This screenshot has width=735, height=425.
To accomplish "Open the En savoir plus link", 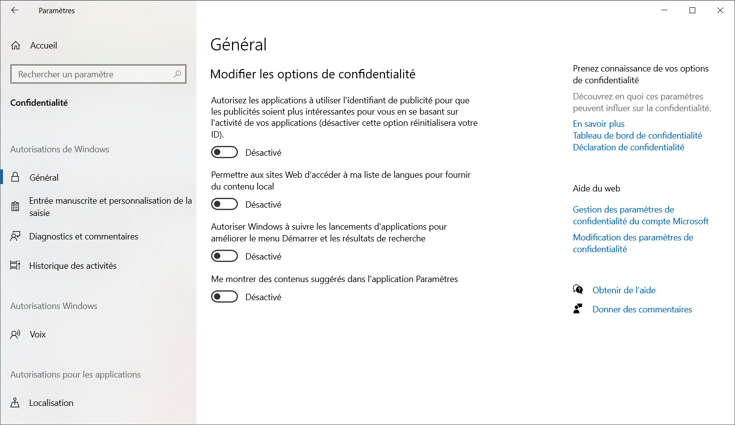I will point(599,124).
